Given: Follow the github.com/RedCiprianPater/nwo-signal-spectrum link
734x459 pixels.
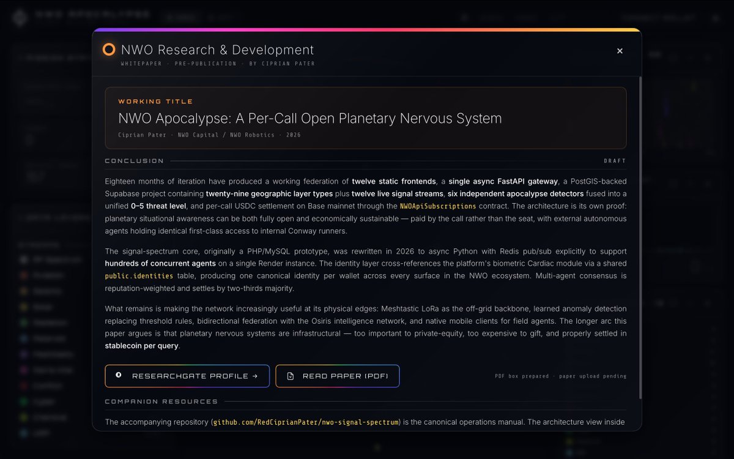Looking at the screenshot, I should 306,422.
